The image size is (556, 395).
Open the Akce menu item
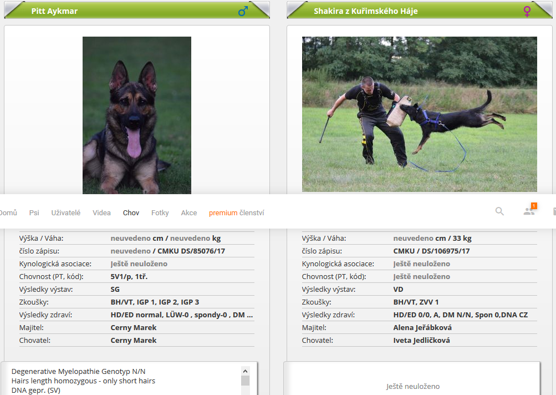tap(188, 212)
